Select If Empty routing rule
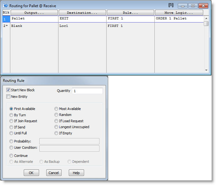The height and width of the screenshot is (185, 216). 56,133
